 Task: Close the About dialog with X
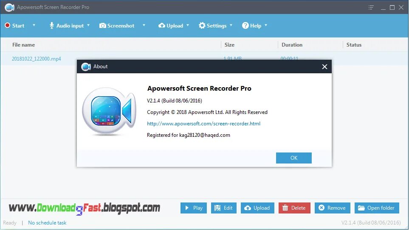pyautogui.click(x=324, y=67)
